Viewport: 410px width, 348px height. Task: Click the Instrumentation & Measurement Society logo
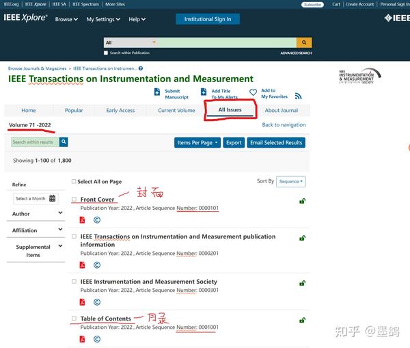pyautogui.click(x=359, y=76)
